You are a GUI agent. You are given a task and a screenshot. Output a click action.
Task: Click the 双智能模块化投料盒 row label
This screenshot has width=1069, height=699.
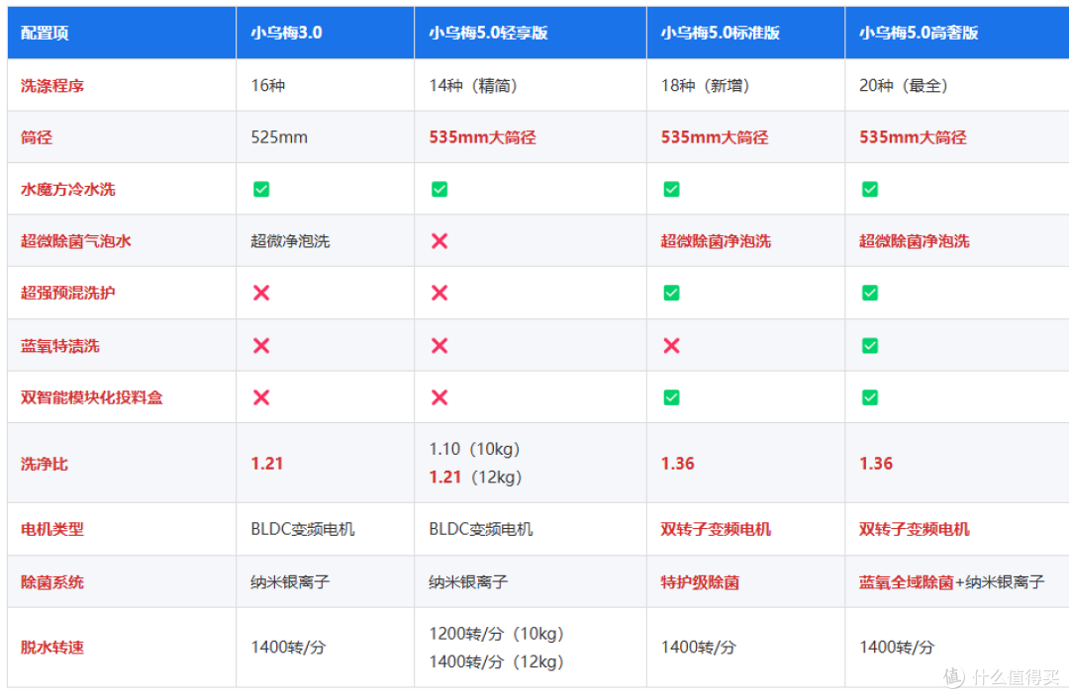(x=91, y=397)
